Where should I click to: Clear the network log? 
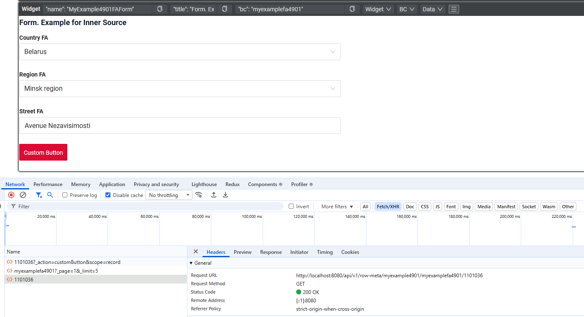(23, 195)
